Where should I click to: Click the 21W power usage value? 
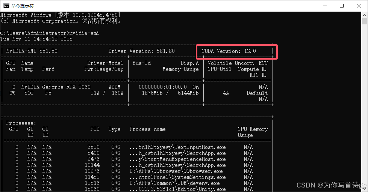click(95, 93)
